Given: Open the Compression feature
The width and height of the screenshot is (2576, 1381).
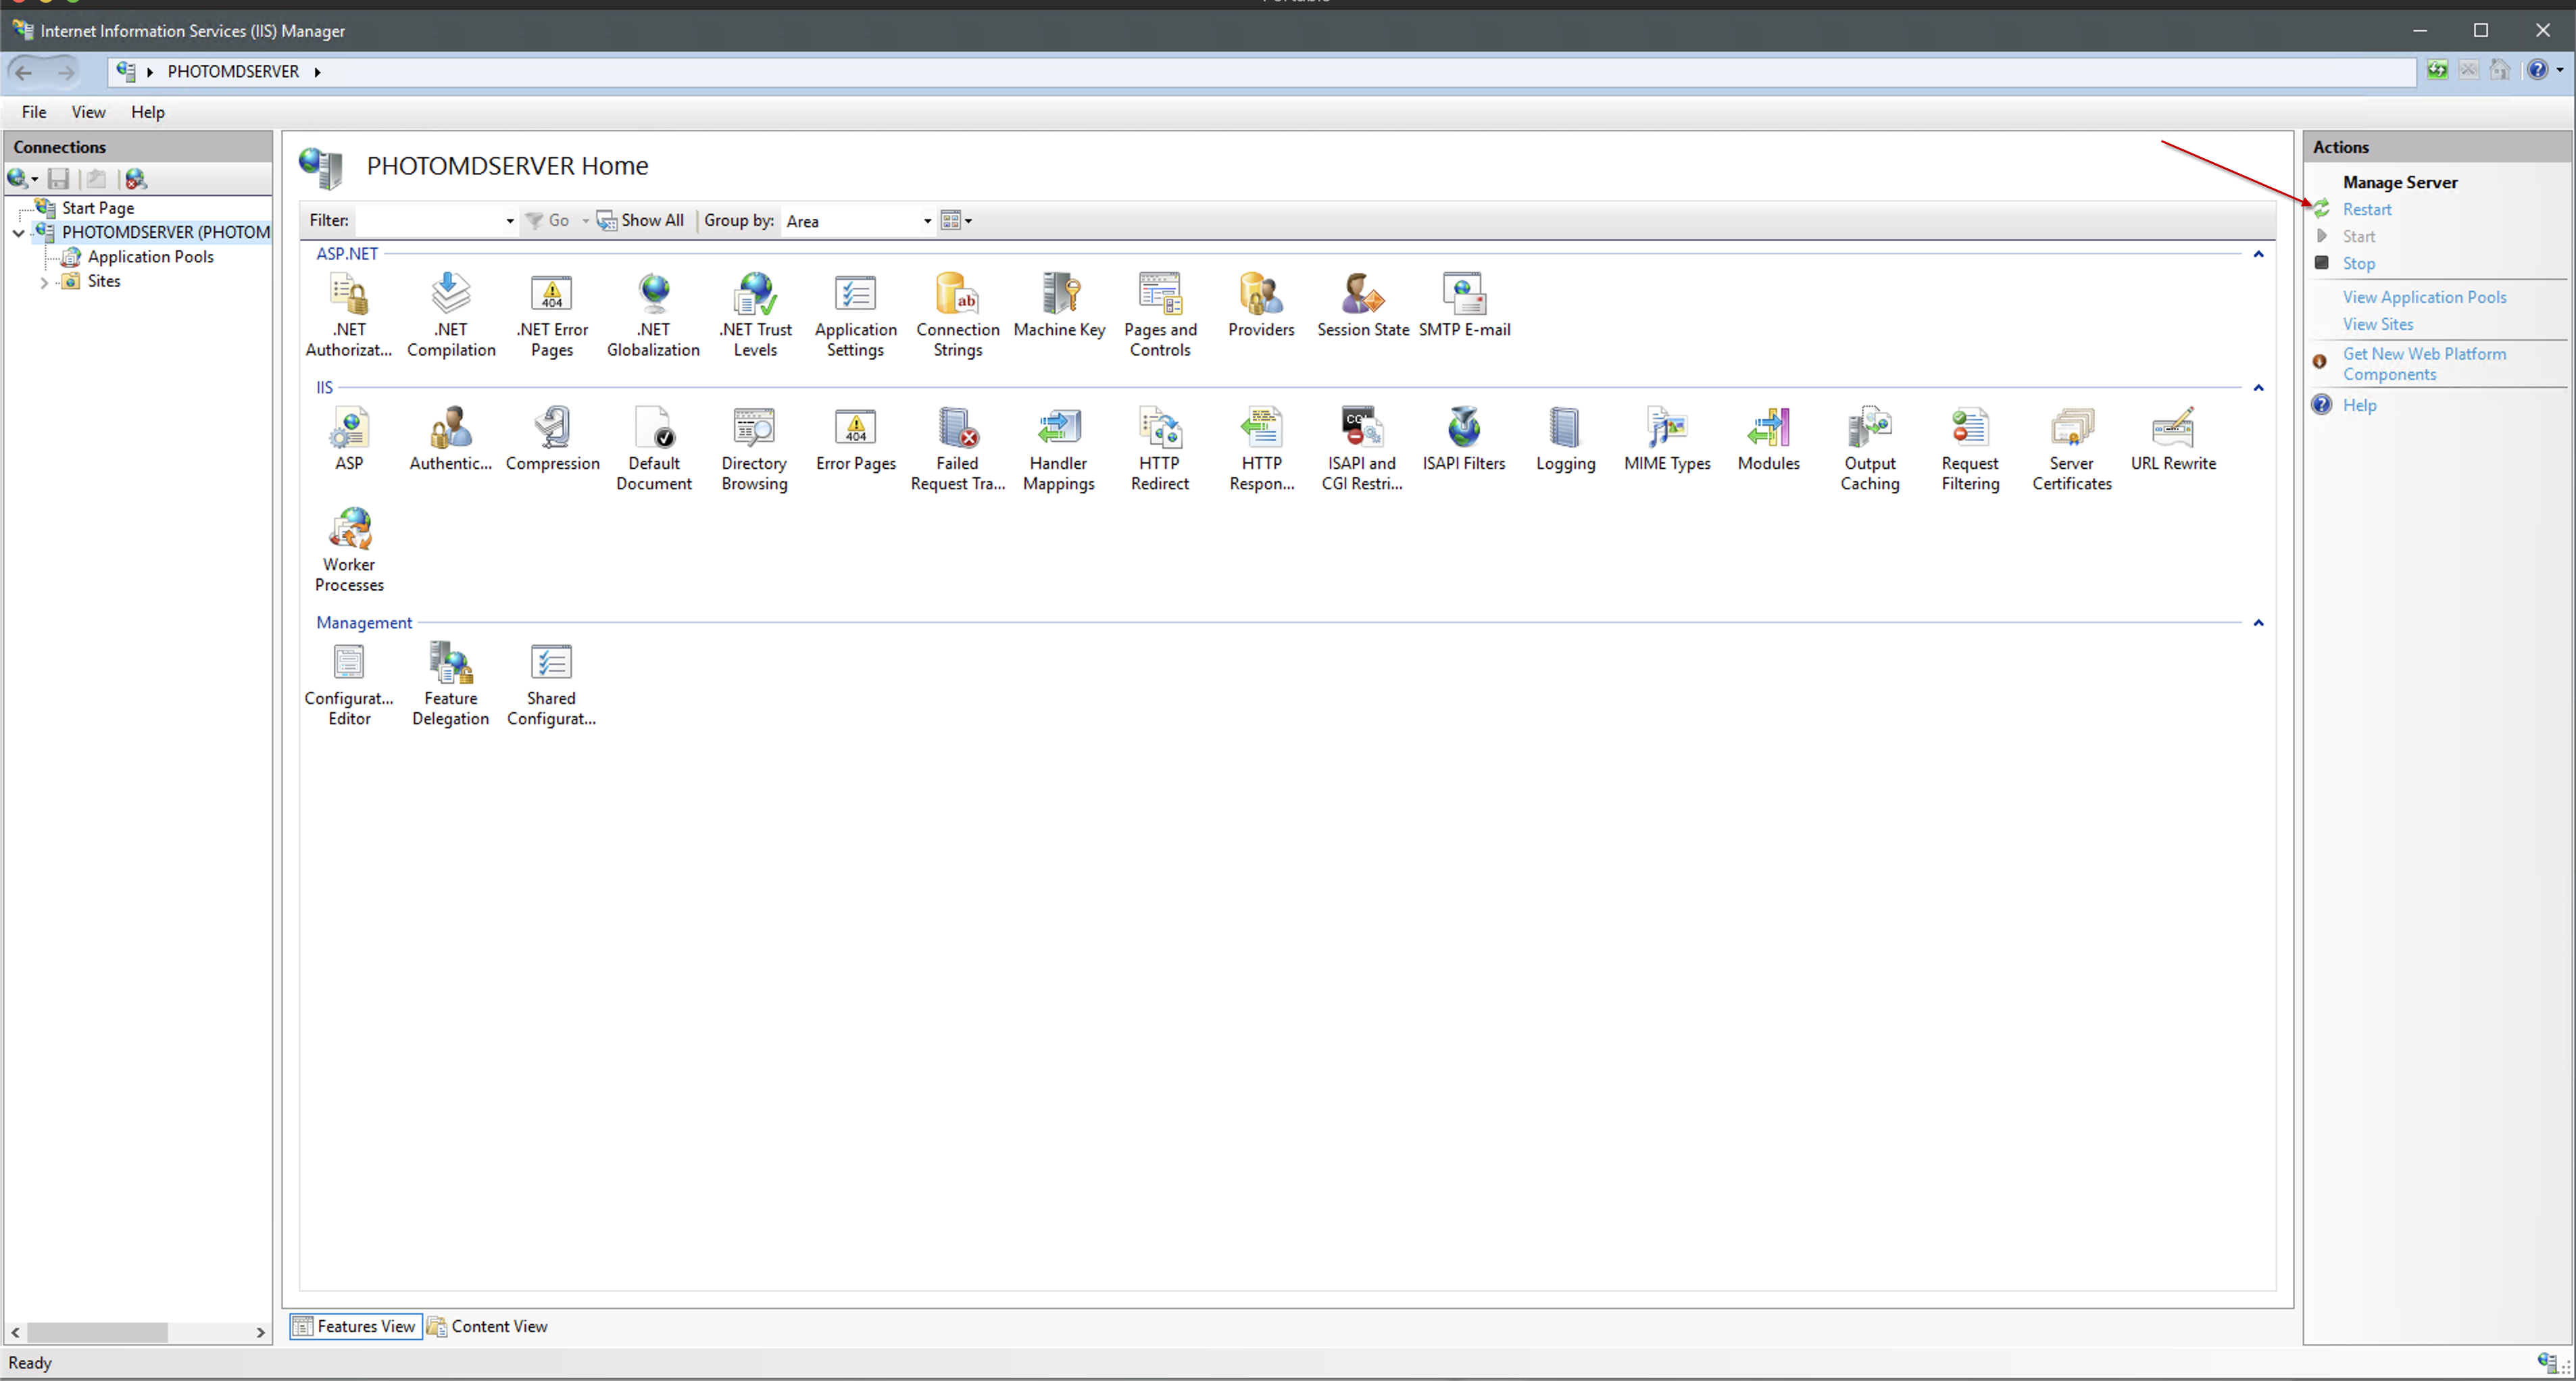Looking at the screenshot, I should tap(552, 438).
